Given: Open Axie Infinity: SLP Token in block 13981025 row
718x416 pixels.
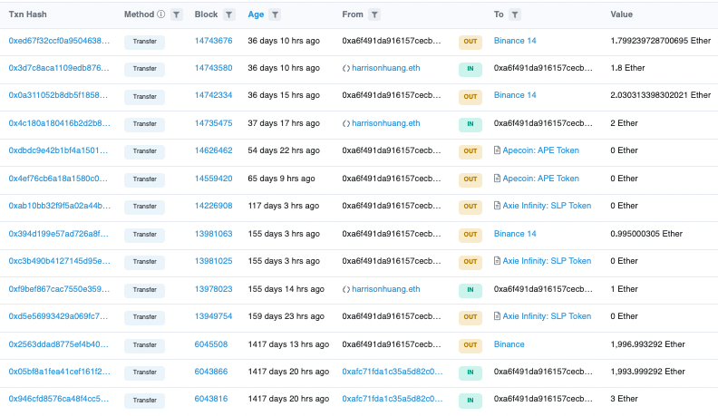Looking at the screenshot, I should [547, 261].
